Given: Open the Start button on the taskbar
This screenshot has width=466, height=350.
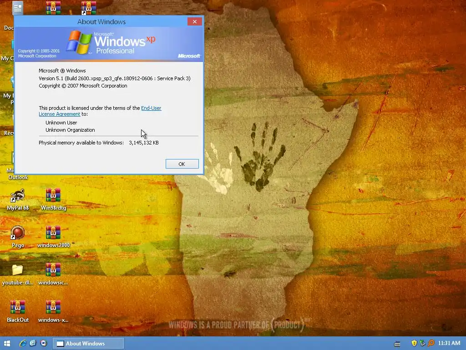Looking at the screenshot, I should 7,343.
